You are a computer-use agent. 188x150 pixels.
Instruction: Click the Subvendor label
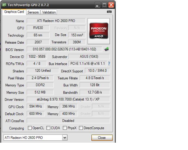click(x=60, y=57)
